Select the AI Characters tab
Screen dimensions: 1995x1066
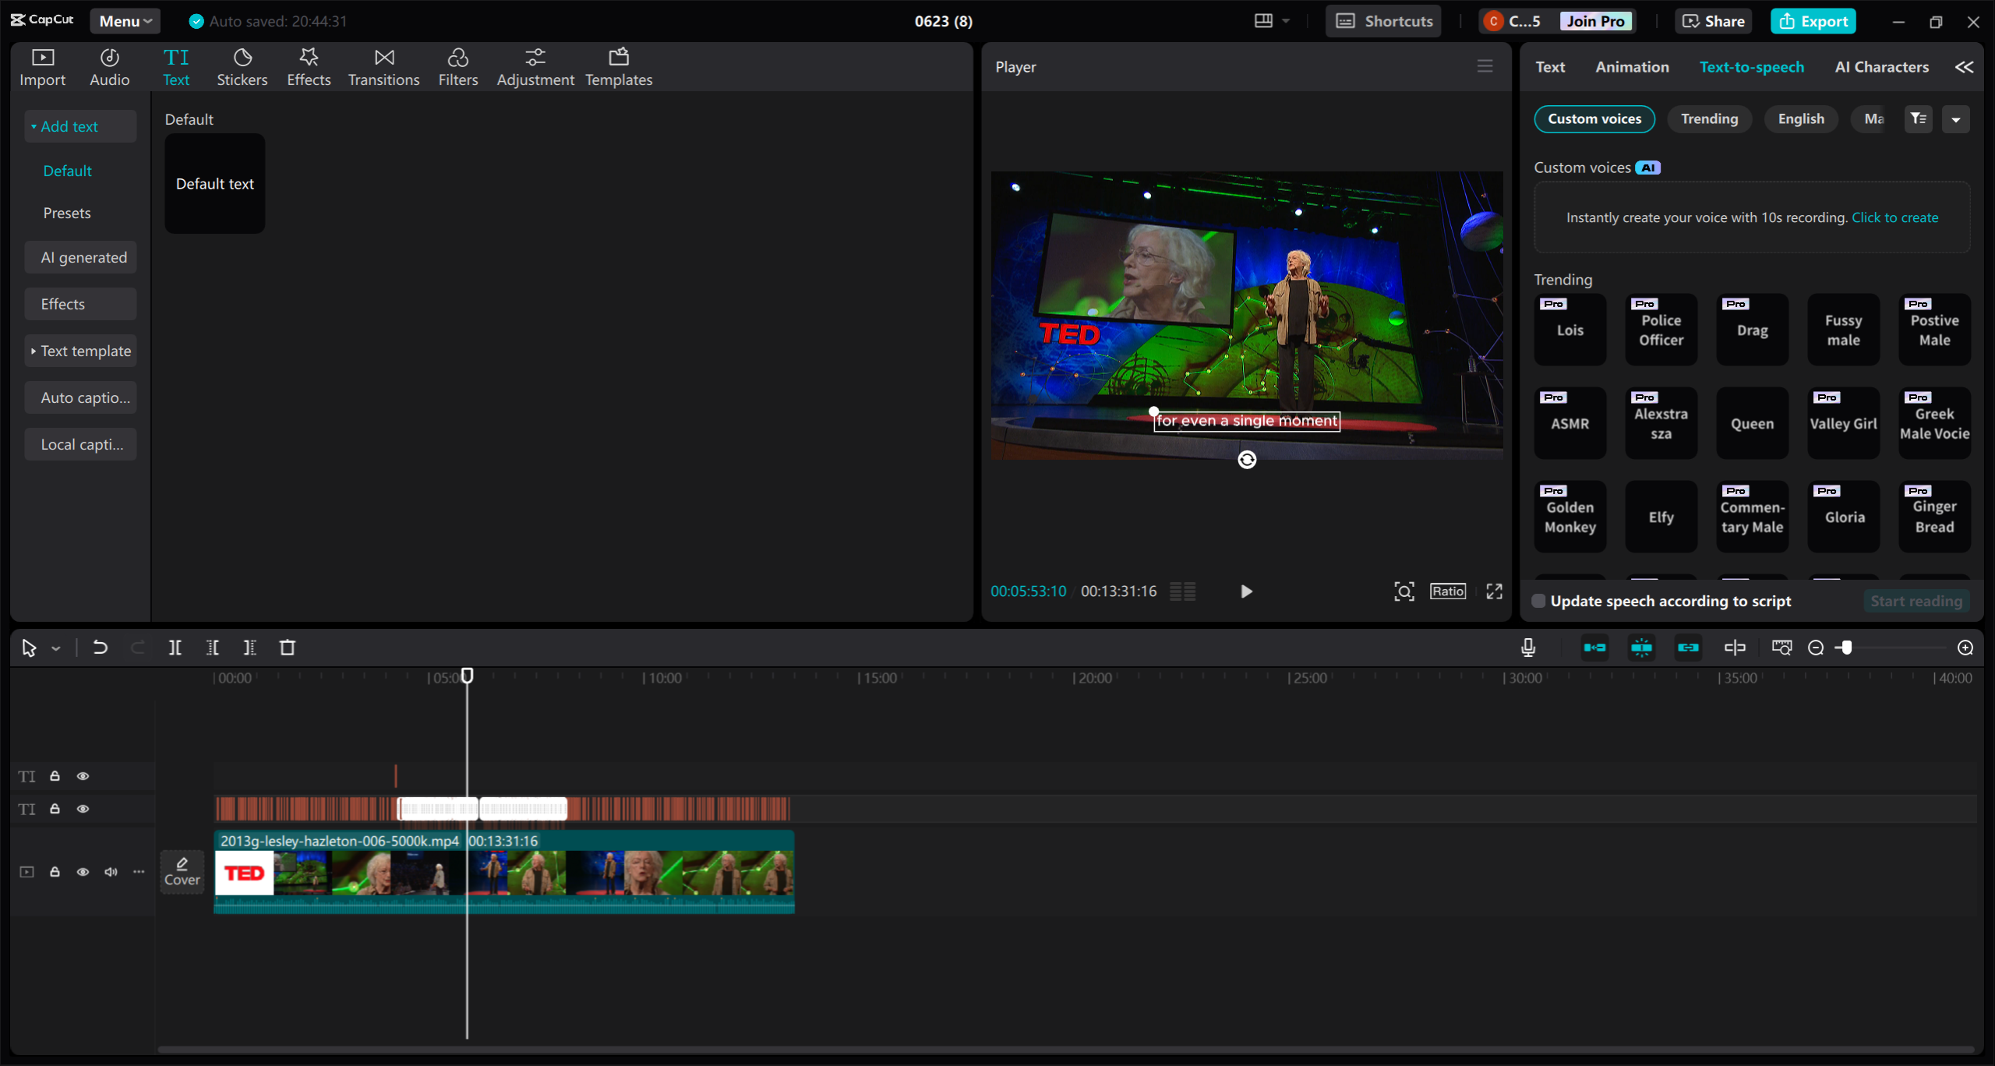click(x=1881, y=67)
